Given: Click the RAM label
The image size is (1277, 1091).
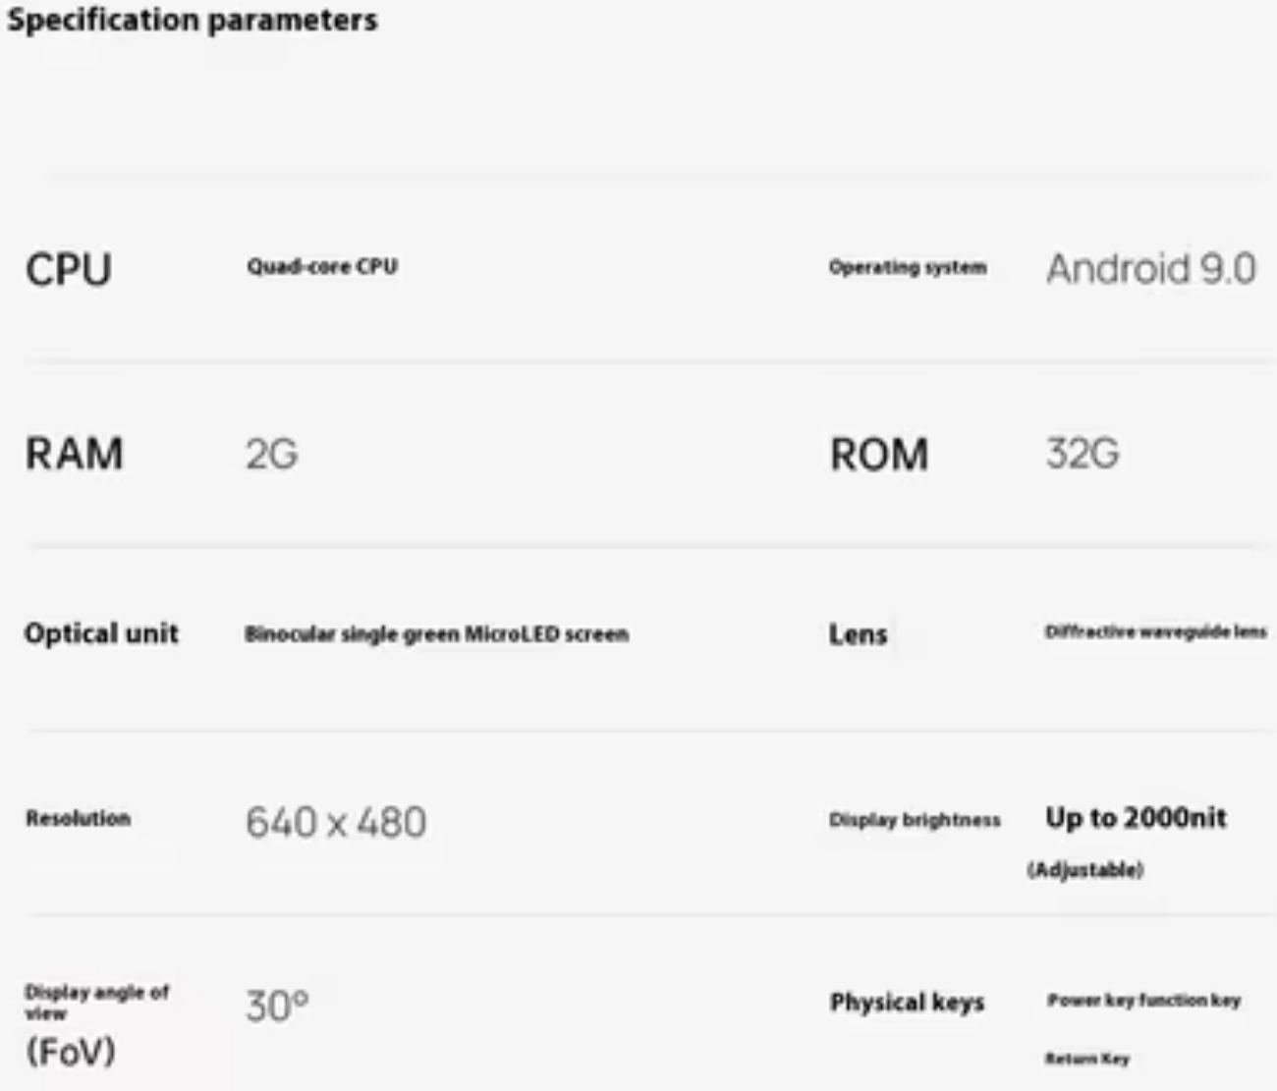Looking at the screenshot, I should tap(75, 454).
